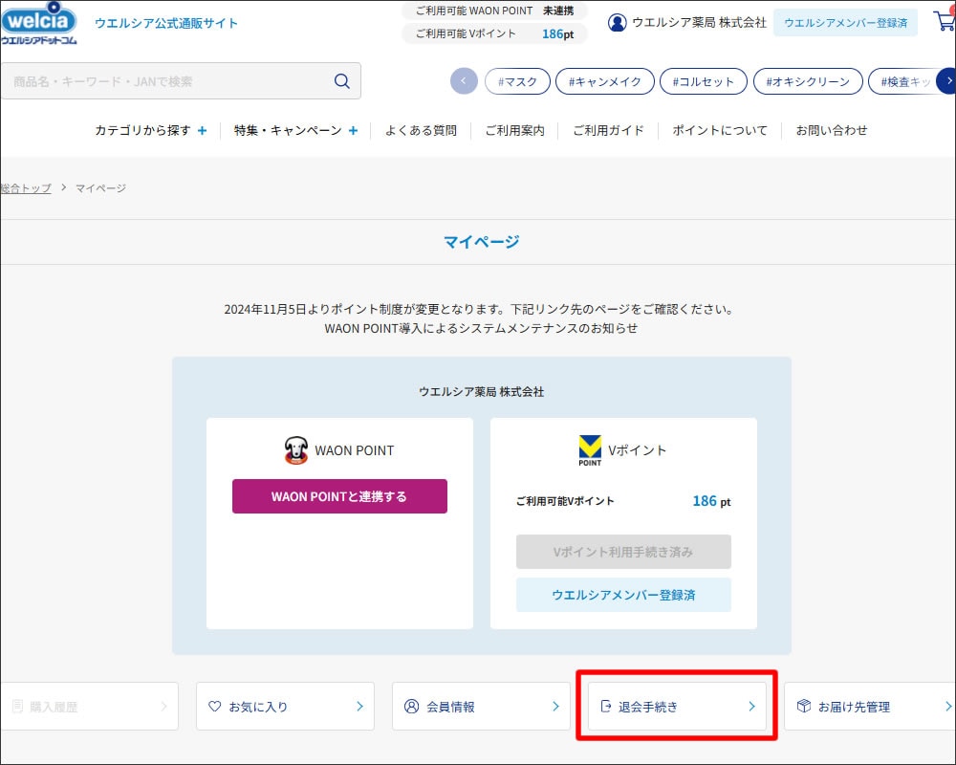Open 会員情報 chevron arrow

pos(555,706)
